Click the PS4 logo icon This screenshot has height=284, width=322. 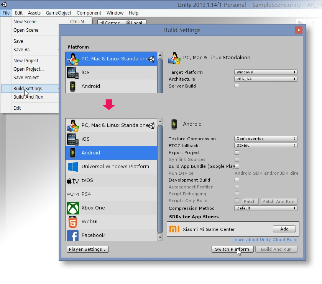tap(73, 194)
